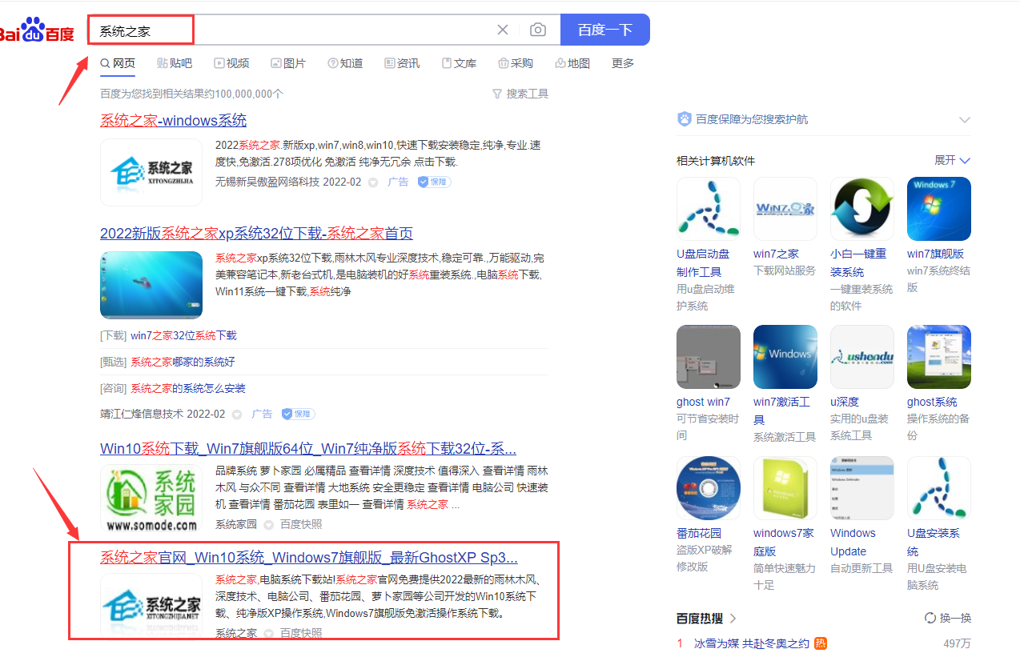Open the 更多 dropdown in the tab bar
This screenshot has height=653, width=1020.
pos(622,63)
